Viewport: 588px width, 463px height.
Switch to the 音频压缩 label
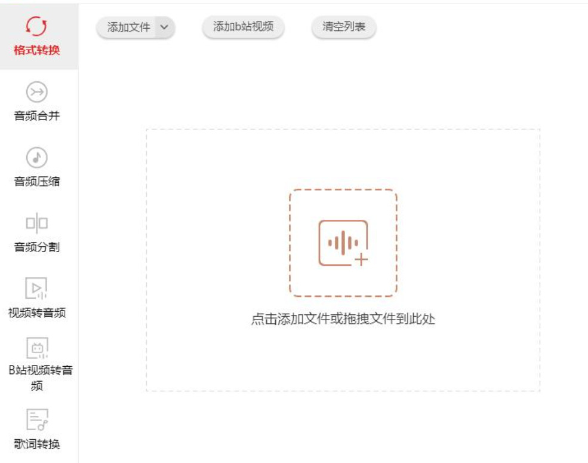37,181
